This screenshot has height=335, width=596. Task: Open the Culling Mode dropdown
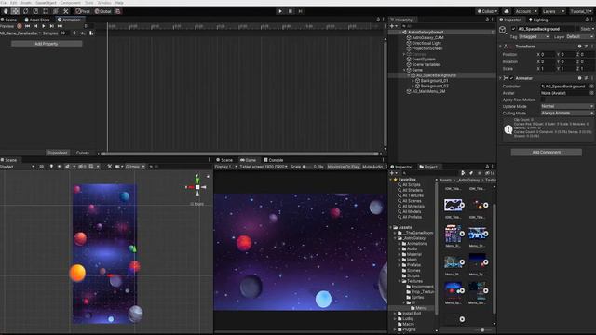567,114
